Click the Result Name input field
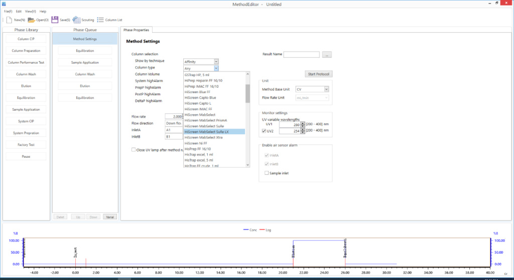Viewport: 514px width, 280px height. [301, 54]
